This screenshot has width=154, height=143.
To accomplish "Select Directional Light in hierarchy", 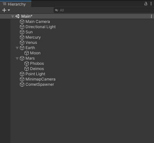I will (x=41, y=27).
